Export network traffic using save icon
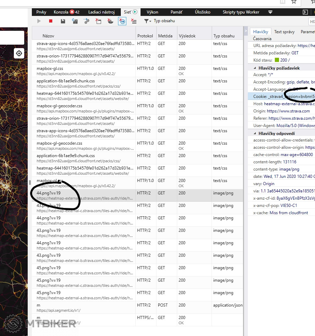 (63, 21)
